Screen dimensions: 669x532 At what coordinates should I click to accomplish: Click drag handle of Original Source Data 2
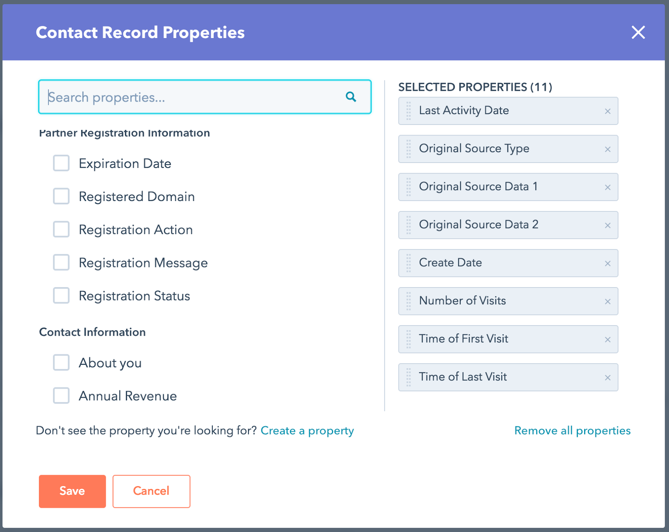409,225
